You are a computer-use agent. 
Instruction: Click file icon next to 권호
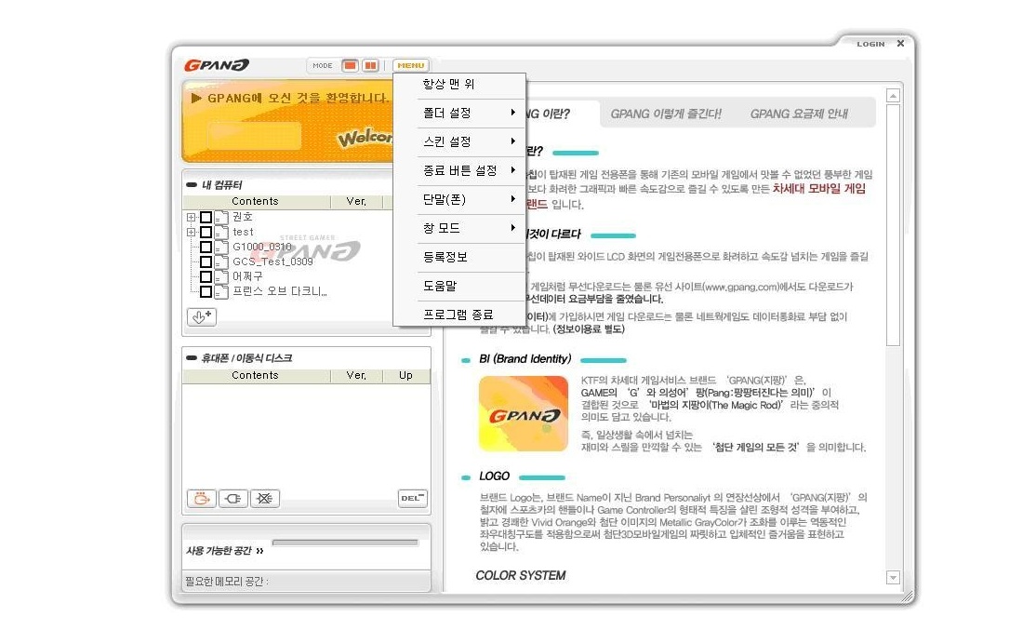[x=222, y=217]
